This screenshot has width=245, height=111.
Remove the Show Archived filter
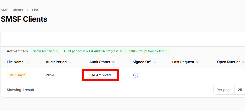57,51
